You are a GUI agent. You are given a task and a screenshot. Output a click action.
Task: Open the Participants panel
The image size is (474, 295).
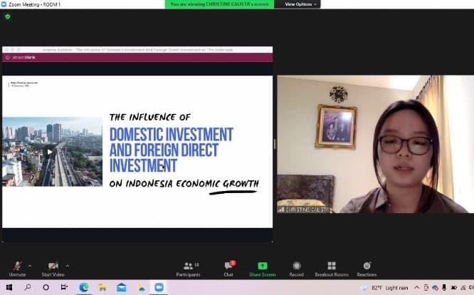coord(189,266)
